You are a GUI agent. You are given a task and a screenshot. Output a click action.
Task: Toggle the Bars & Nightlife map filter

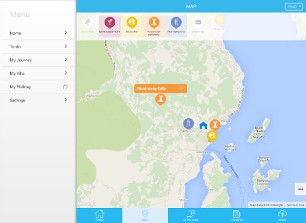click(109, 26)
